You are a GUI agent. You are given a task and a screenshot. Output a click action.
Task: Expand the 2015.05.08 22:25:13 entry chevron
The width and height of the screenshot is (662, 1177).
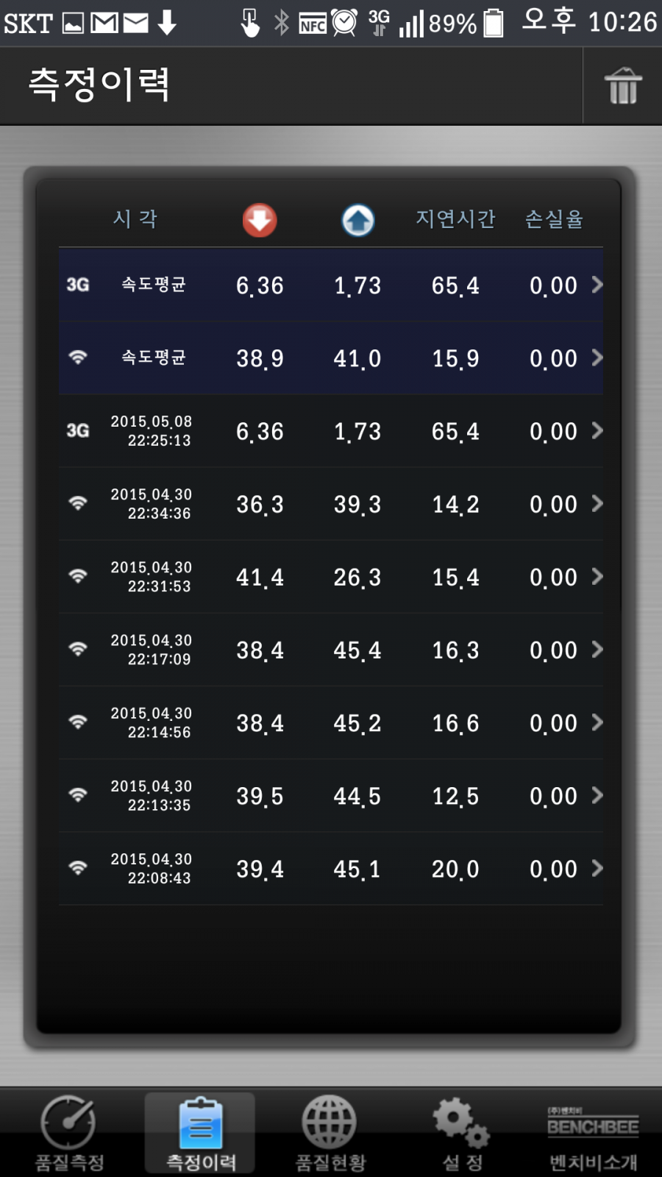[x=597, y=430]
